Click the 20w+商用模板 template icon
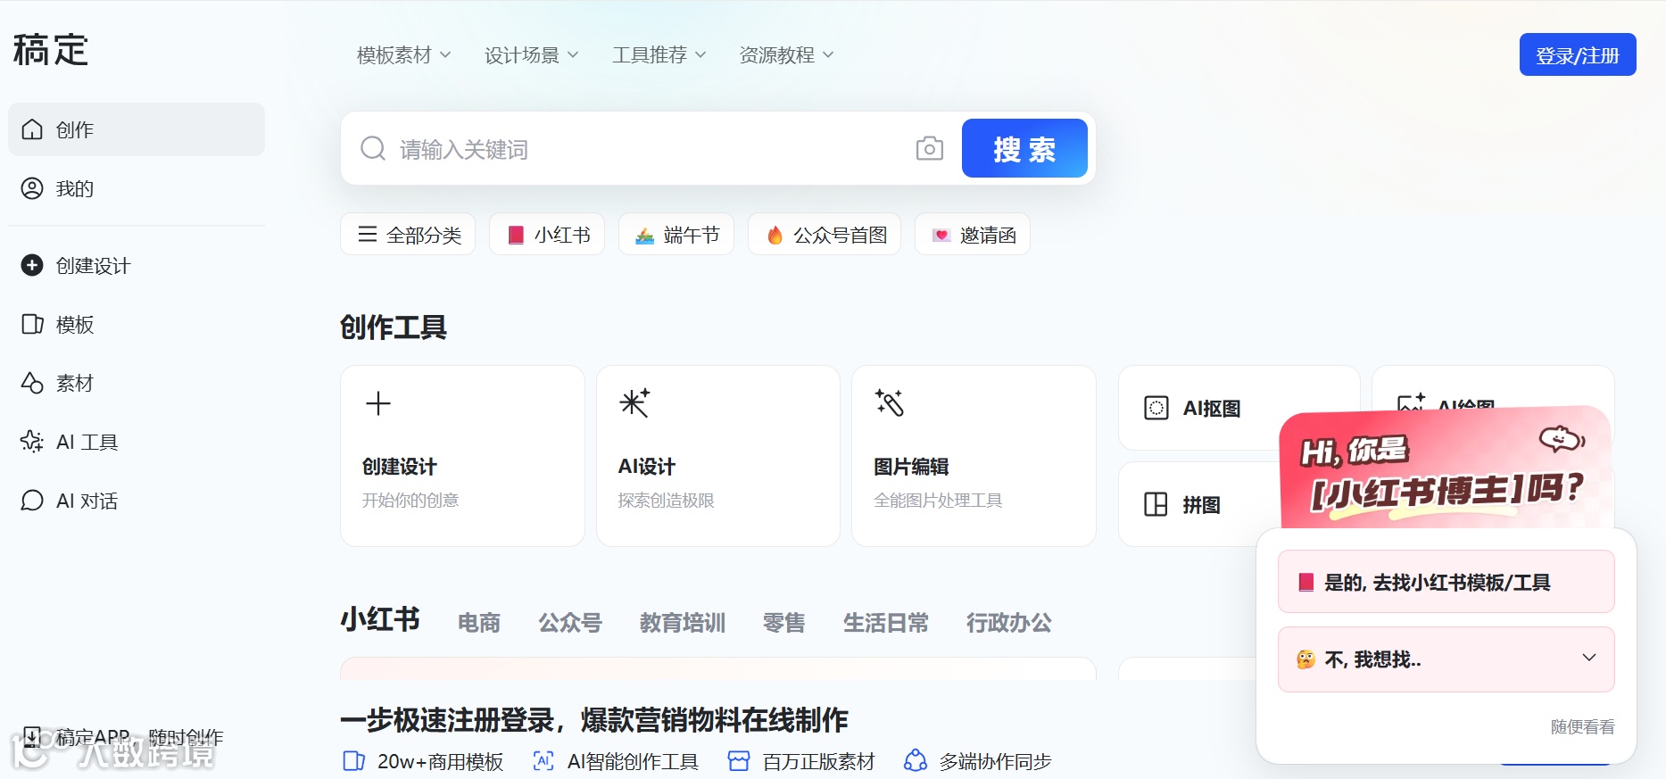This screenshot has width=1666, height=779. [354, 761]
